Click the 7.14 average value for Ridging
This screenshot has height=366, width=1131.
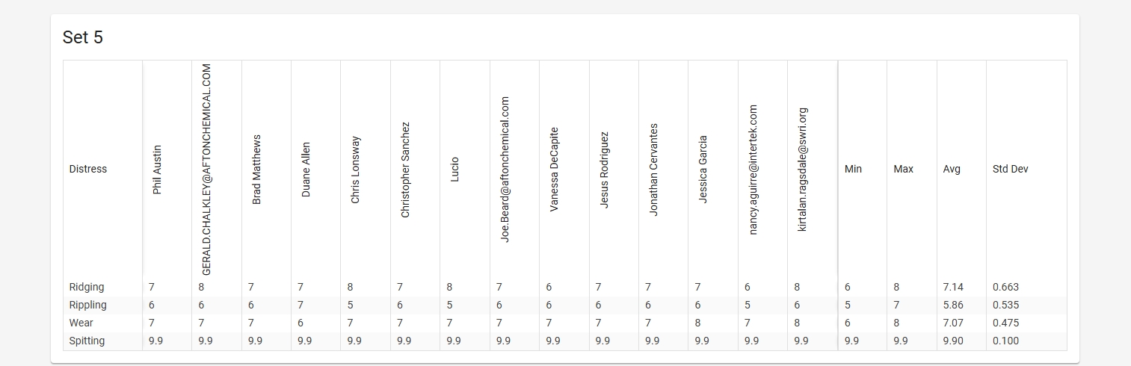[953, 287]
